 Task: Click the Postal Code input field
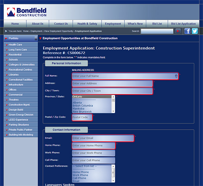click(82, 117)
